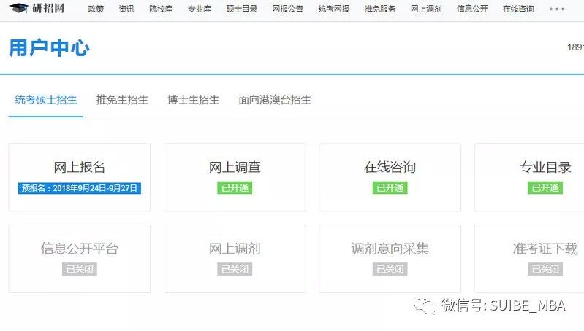Open the 政策 navigation menu item
This screenshot has height=331, width=584.
(x=96, y=9)
